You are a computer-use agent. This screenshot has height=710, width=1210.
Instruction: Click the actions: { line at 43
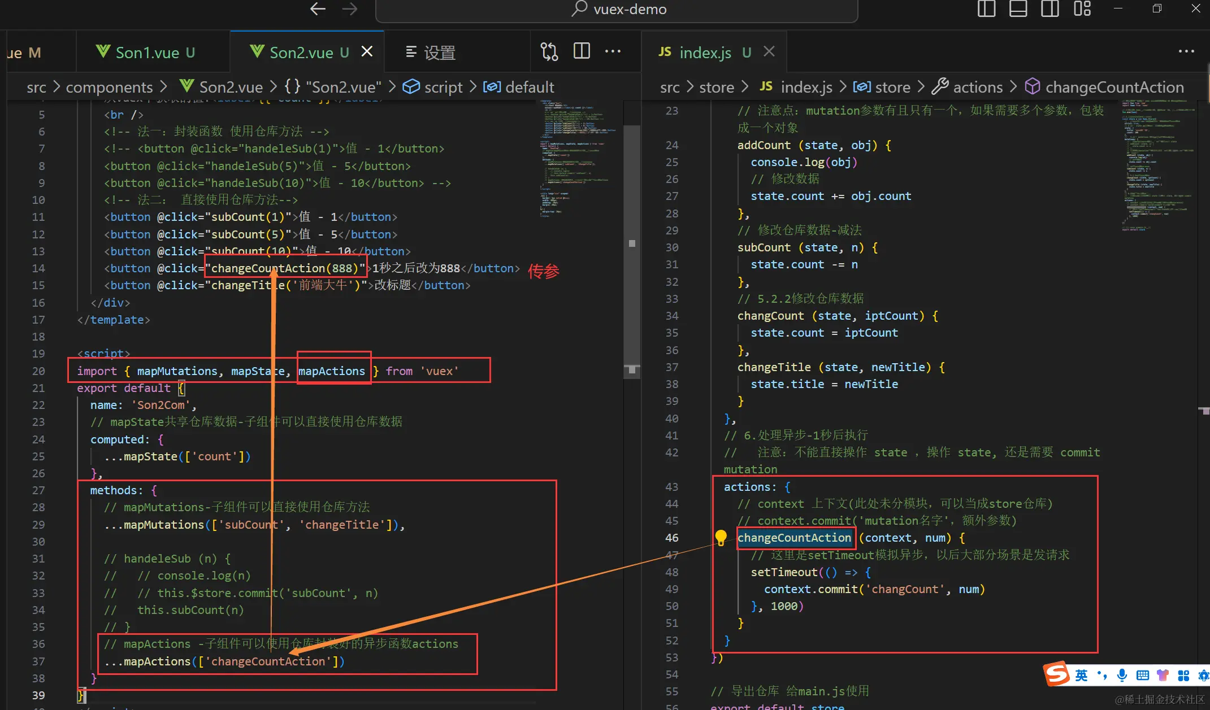coord(757,486)
